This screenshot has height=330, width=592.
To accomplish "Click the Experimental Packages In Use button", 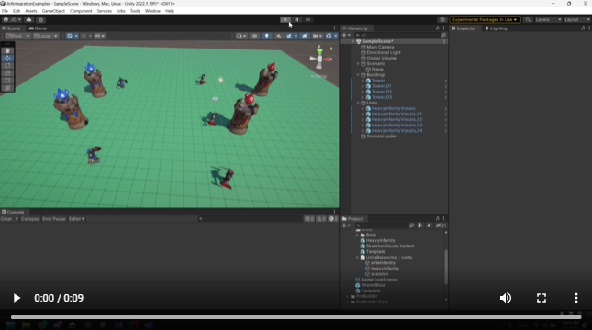I will pyautogui.click(x=485, y=19).
